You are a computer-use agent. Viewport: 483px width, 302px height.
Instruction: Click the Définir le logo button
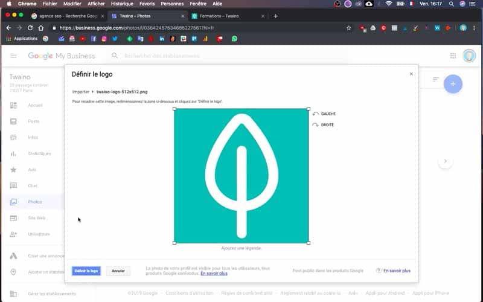pos(86,271)
